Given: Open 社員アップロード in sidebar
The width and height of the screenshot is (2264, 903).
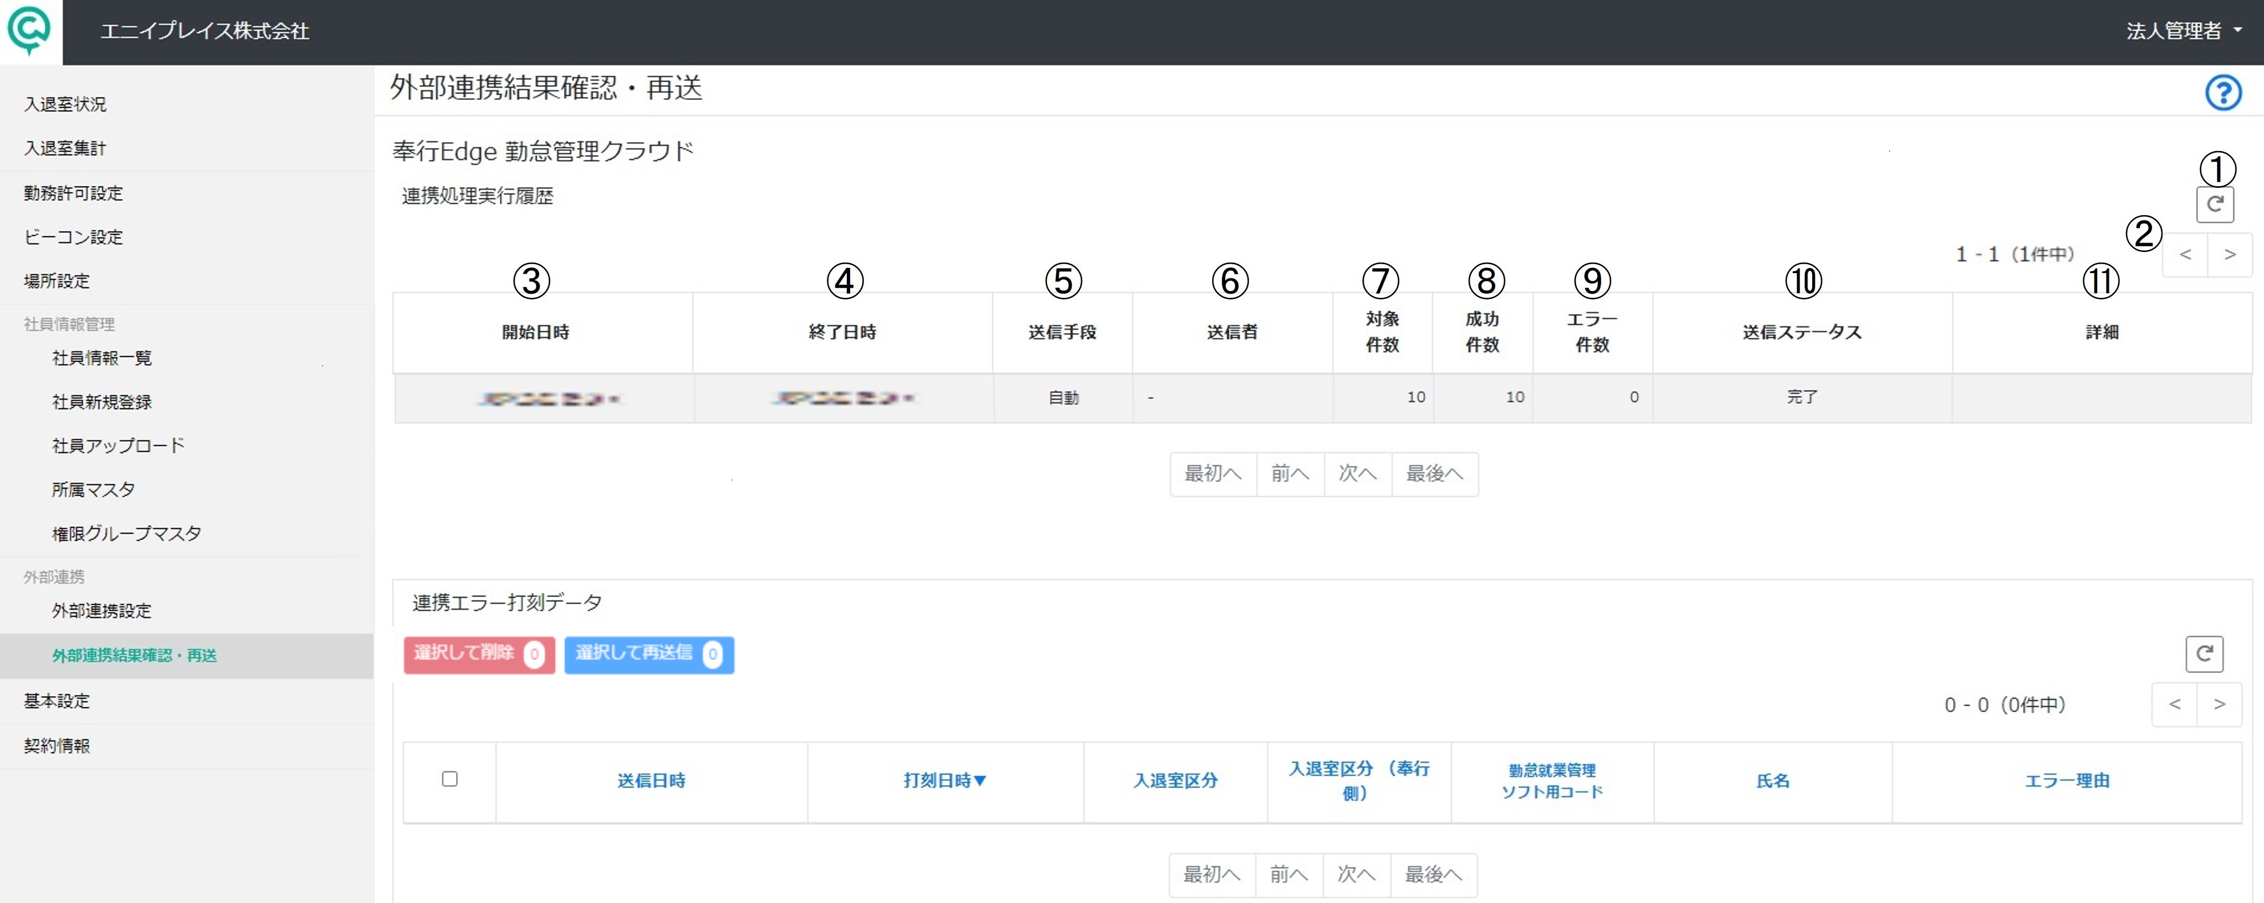Looking at the screenshot, I should click(119, 446).
